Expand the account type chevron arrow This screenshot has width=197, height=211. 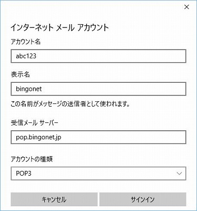click(x=179, y=174)
